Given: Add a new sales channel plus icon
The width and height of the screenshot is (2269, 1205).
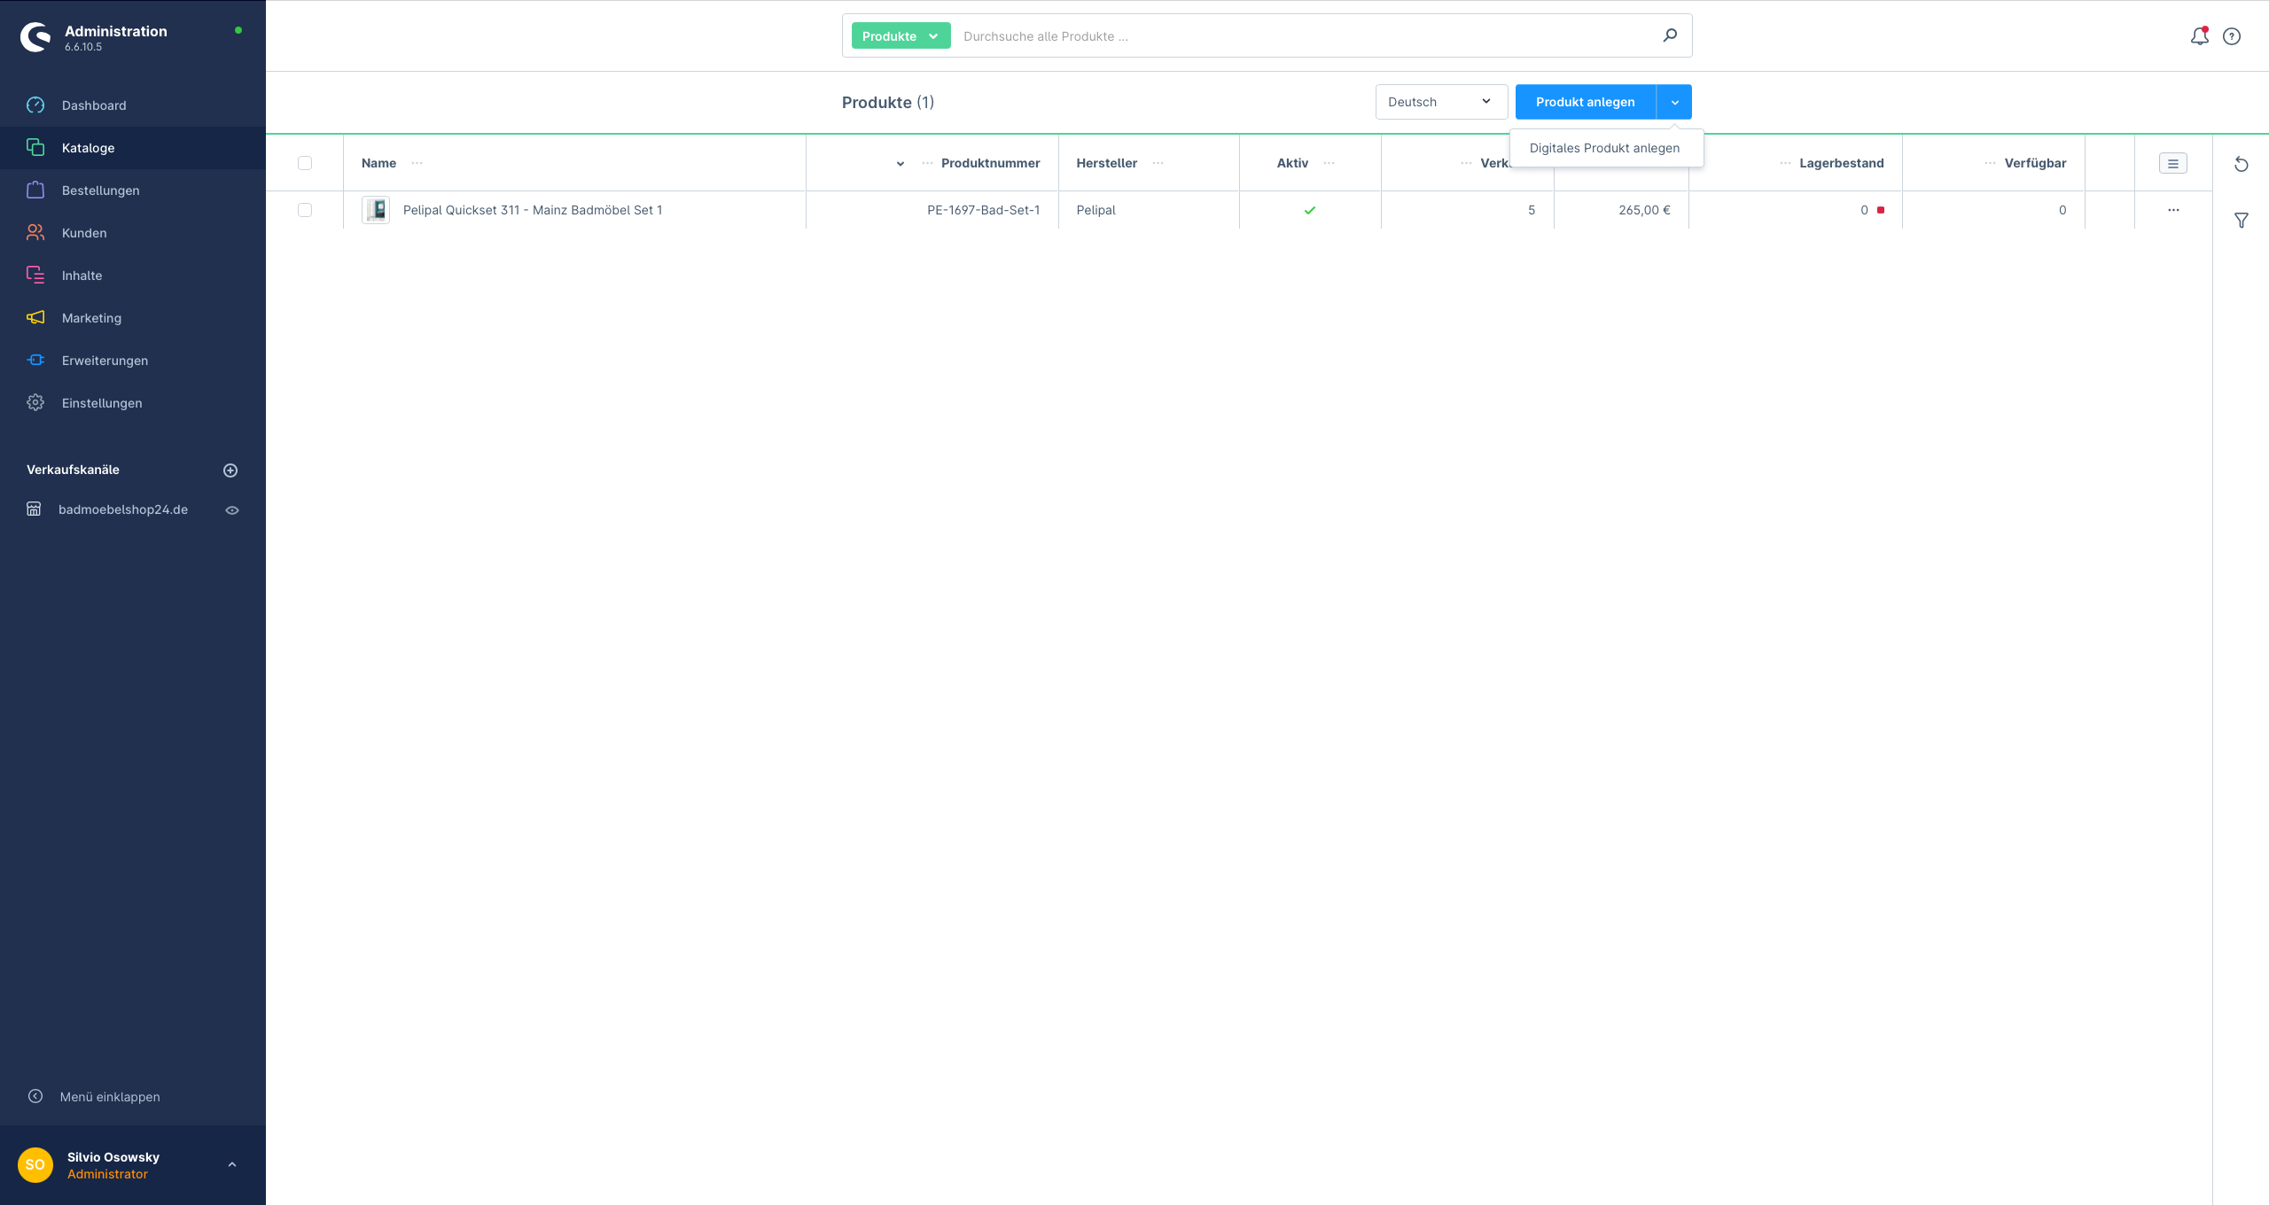Looking at the screenshot, I should pos(230,470).
